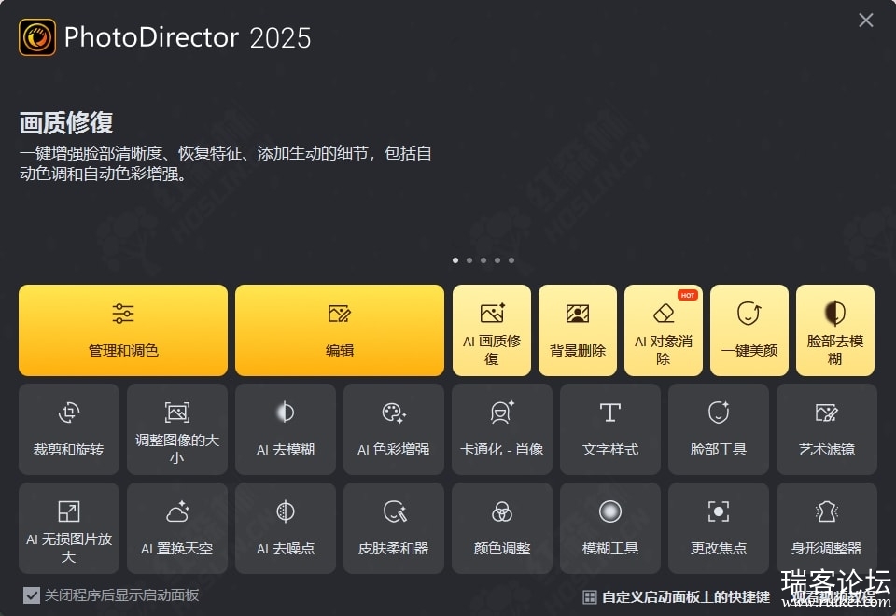Open the 脸部工具 face tools

[719, 429]
